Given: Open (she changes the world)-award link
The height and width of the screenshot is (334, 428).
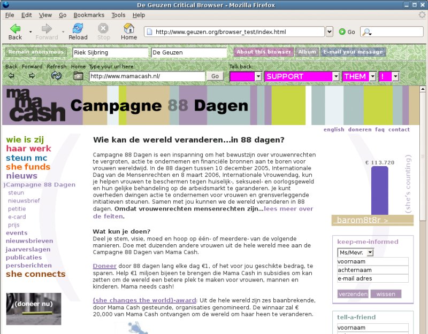Looking at the screenshot, I should [x=144, y=300].
